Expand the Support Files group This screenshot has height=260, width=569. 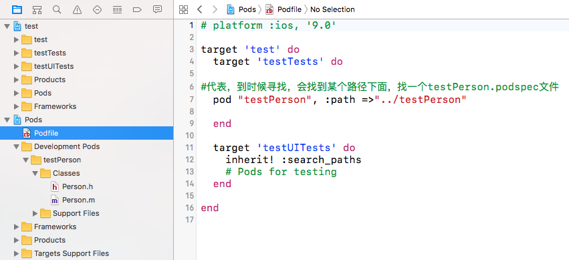(35, 214)
